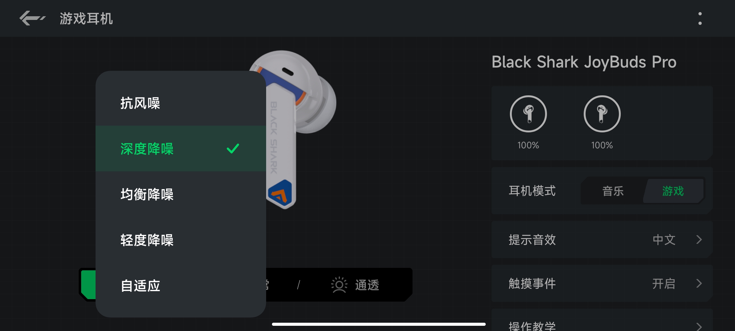This screenshot has height=331, width=735.
Task: Expand 触摸事件 setting chevron
Action: coord(699,283)
